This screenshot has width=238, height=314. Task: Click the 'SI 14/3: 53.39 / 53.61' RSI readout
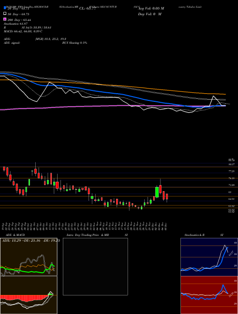pos(37,28)
